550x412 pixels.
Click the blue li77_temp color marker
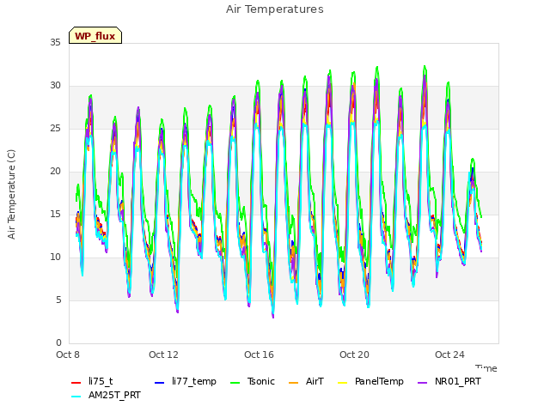click(x=160, y=383)
